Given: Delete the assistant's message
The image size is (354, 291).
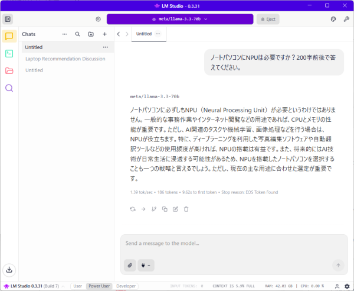Looking at the screenshot, I should click(186, 209).
